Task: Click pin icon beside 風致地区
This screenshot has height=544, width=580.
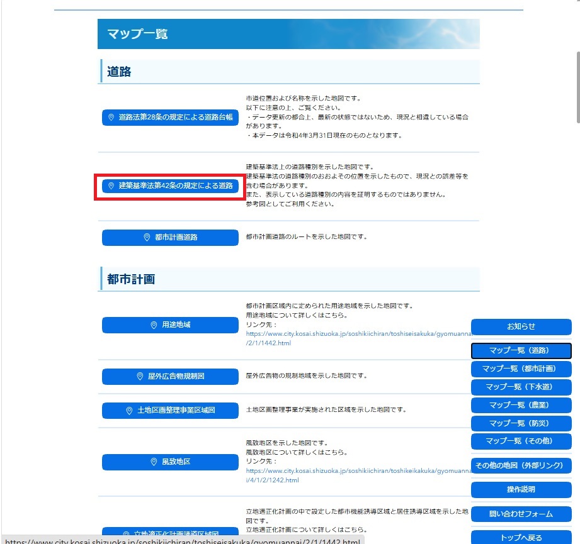Action: point(154,462)
